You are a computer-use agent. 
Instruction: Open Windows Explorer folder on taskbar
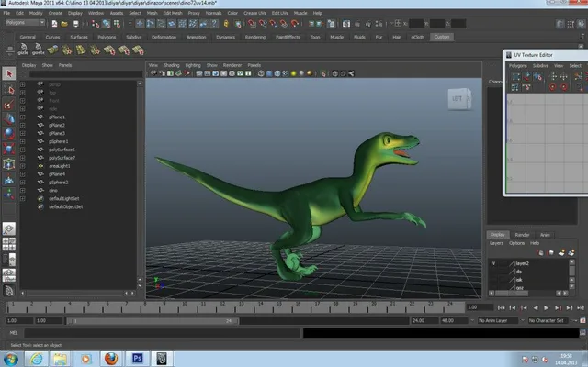click(x=60, y=359)
